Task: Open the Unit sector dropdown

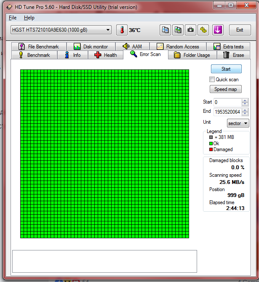Action: pos(238,123)
